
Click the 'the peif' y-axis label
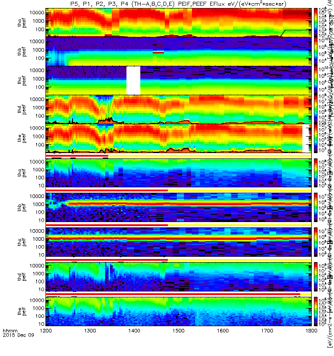(x=22, y=311)
